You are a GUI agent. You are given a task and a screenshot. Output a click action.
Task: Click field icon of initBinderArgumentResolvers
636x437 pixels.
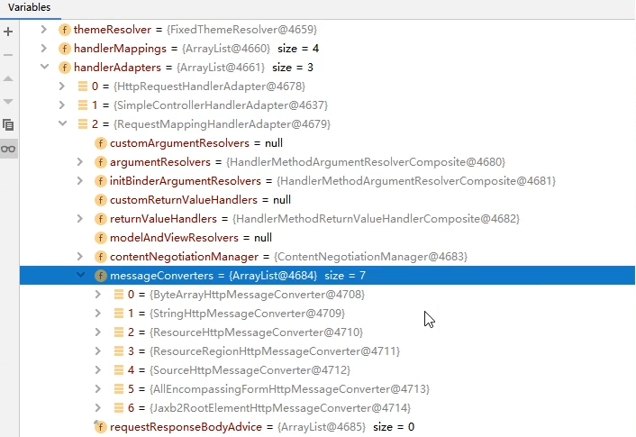pos(100,181)
